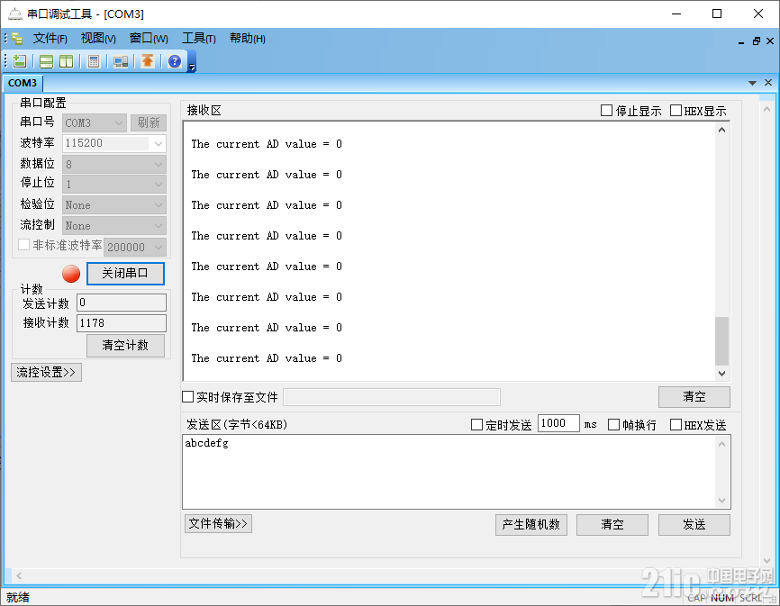The image size is (780, 606).
Task: Click 关闭串口 button
Action: 125,274
